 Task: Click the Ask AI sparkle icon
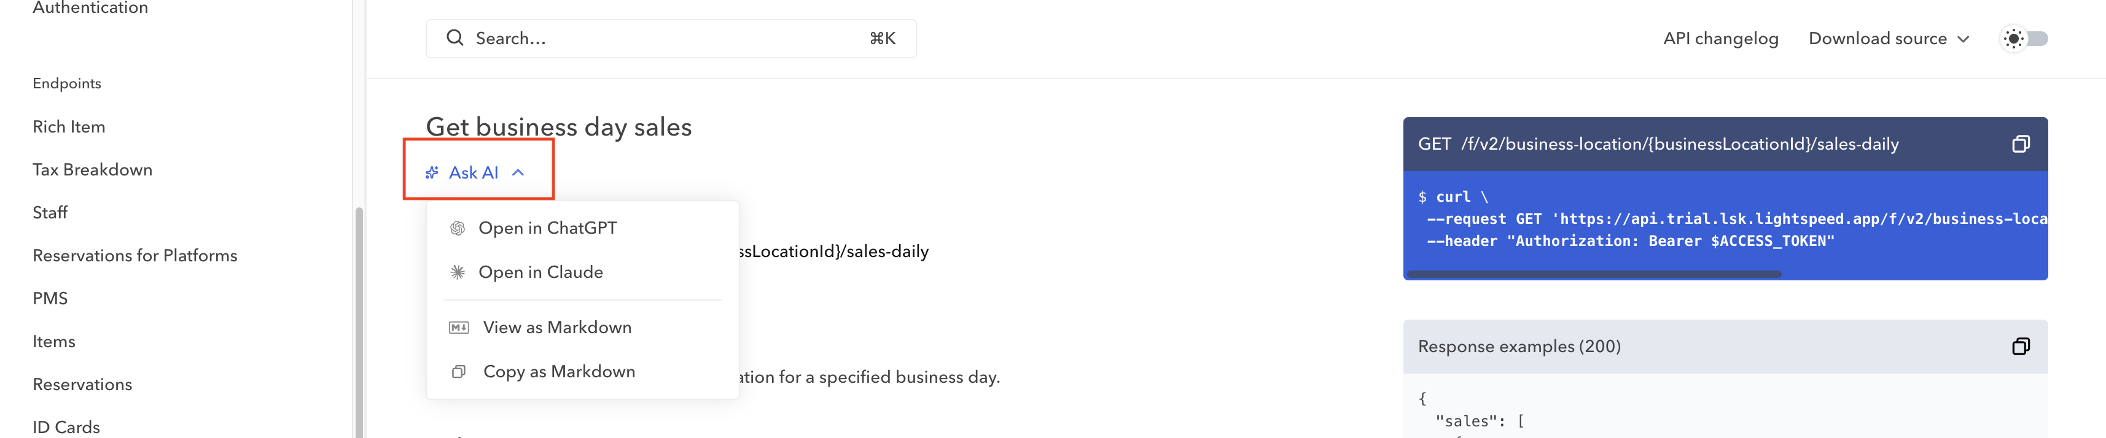(432, 172)
